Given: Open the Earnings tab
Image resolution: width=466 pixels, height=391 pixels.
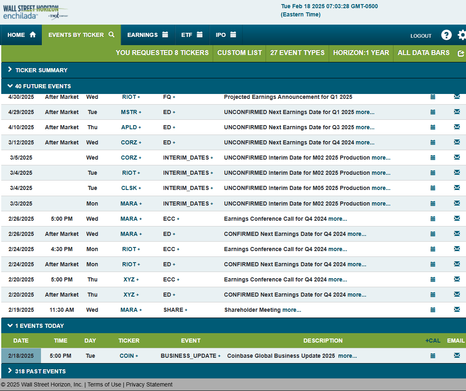Looking at the screenshot, I should pyautogui.click(x=148, y=35).
